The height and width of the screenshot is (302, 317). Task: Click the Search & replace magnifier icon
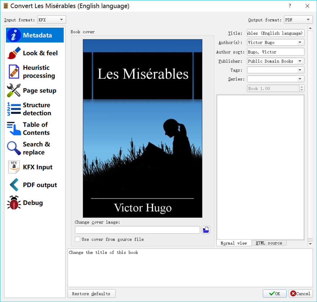[14, 148]
